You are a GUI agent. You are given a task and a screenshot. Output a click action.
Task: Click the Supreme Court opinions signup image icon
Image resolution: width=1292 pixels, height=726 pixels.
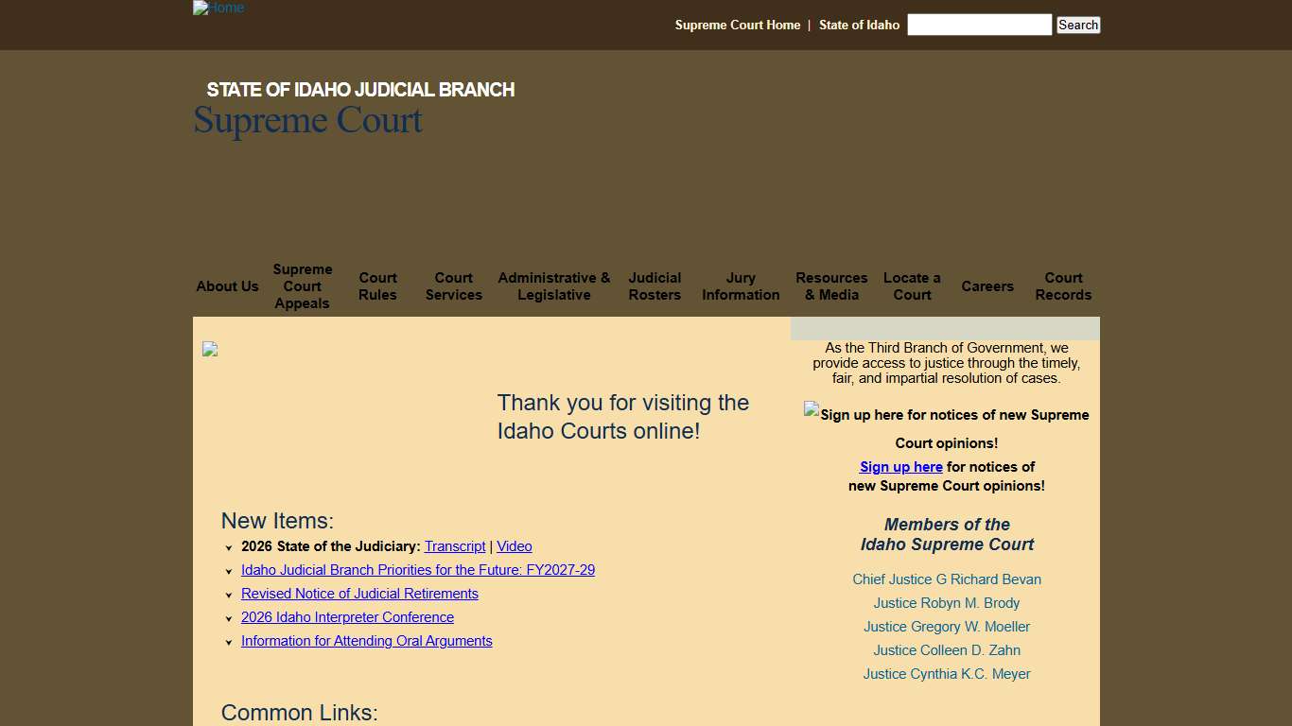coord(812,410)
